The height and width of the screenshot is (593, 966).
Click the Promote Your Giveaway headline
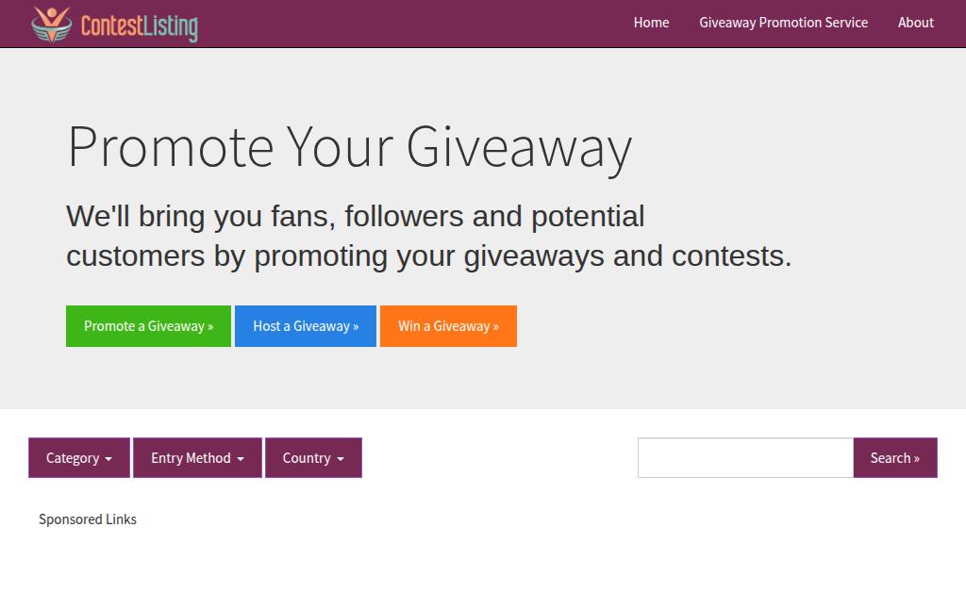pos(349,148)
